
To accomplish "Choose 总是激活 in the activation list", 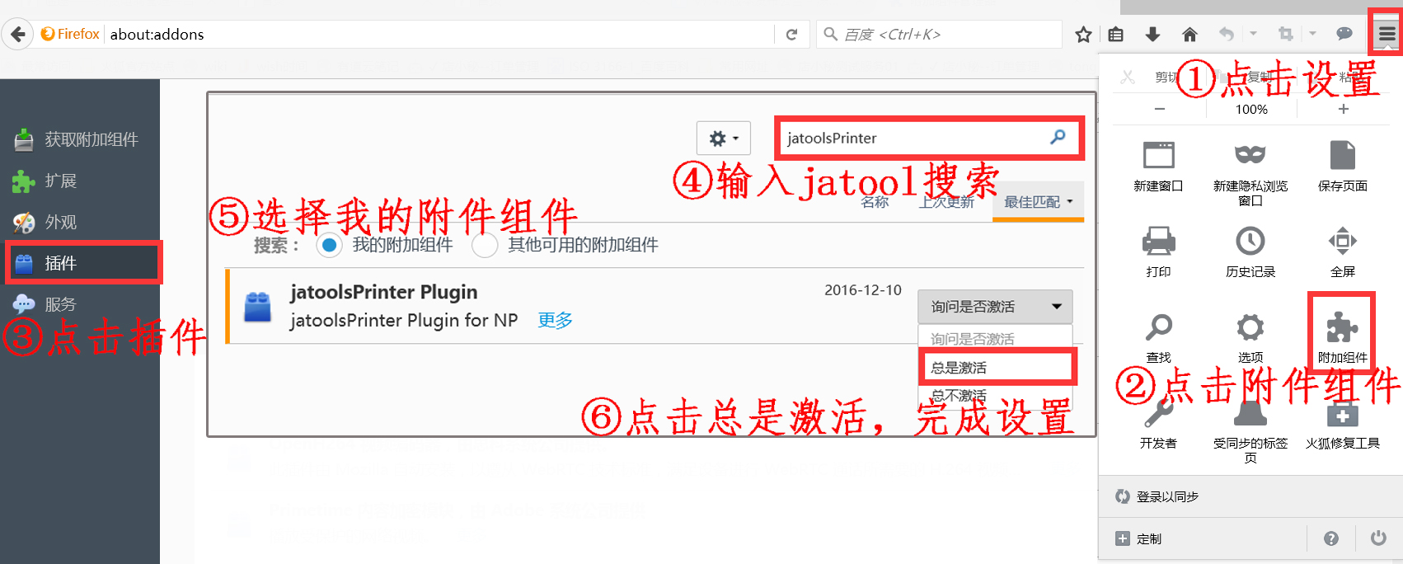I will tap(997, 368).
